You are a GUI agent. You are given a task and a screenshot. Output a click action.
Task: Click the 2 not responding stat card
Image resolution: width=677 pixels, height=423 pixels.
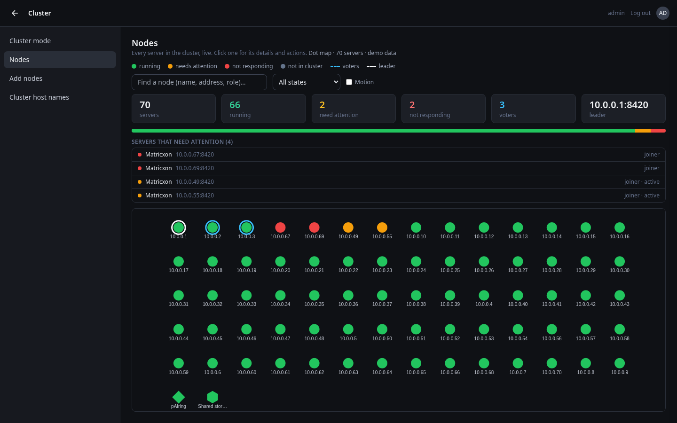(443, 109)
